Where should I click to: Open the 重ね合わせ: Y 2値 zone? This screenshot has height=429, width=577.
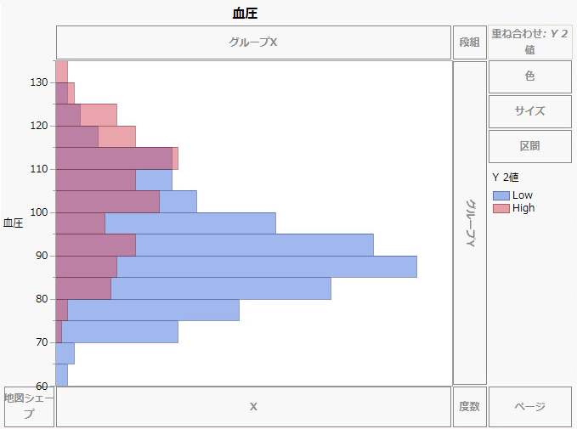pyautogui.click(x=529, y=42)
